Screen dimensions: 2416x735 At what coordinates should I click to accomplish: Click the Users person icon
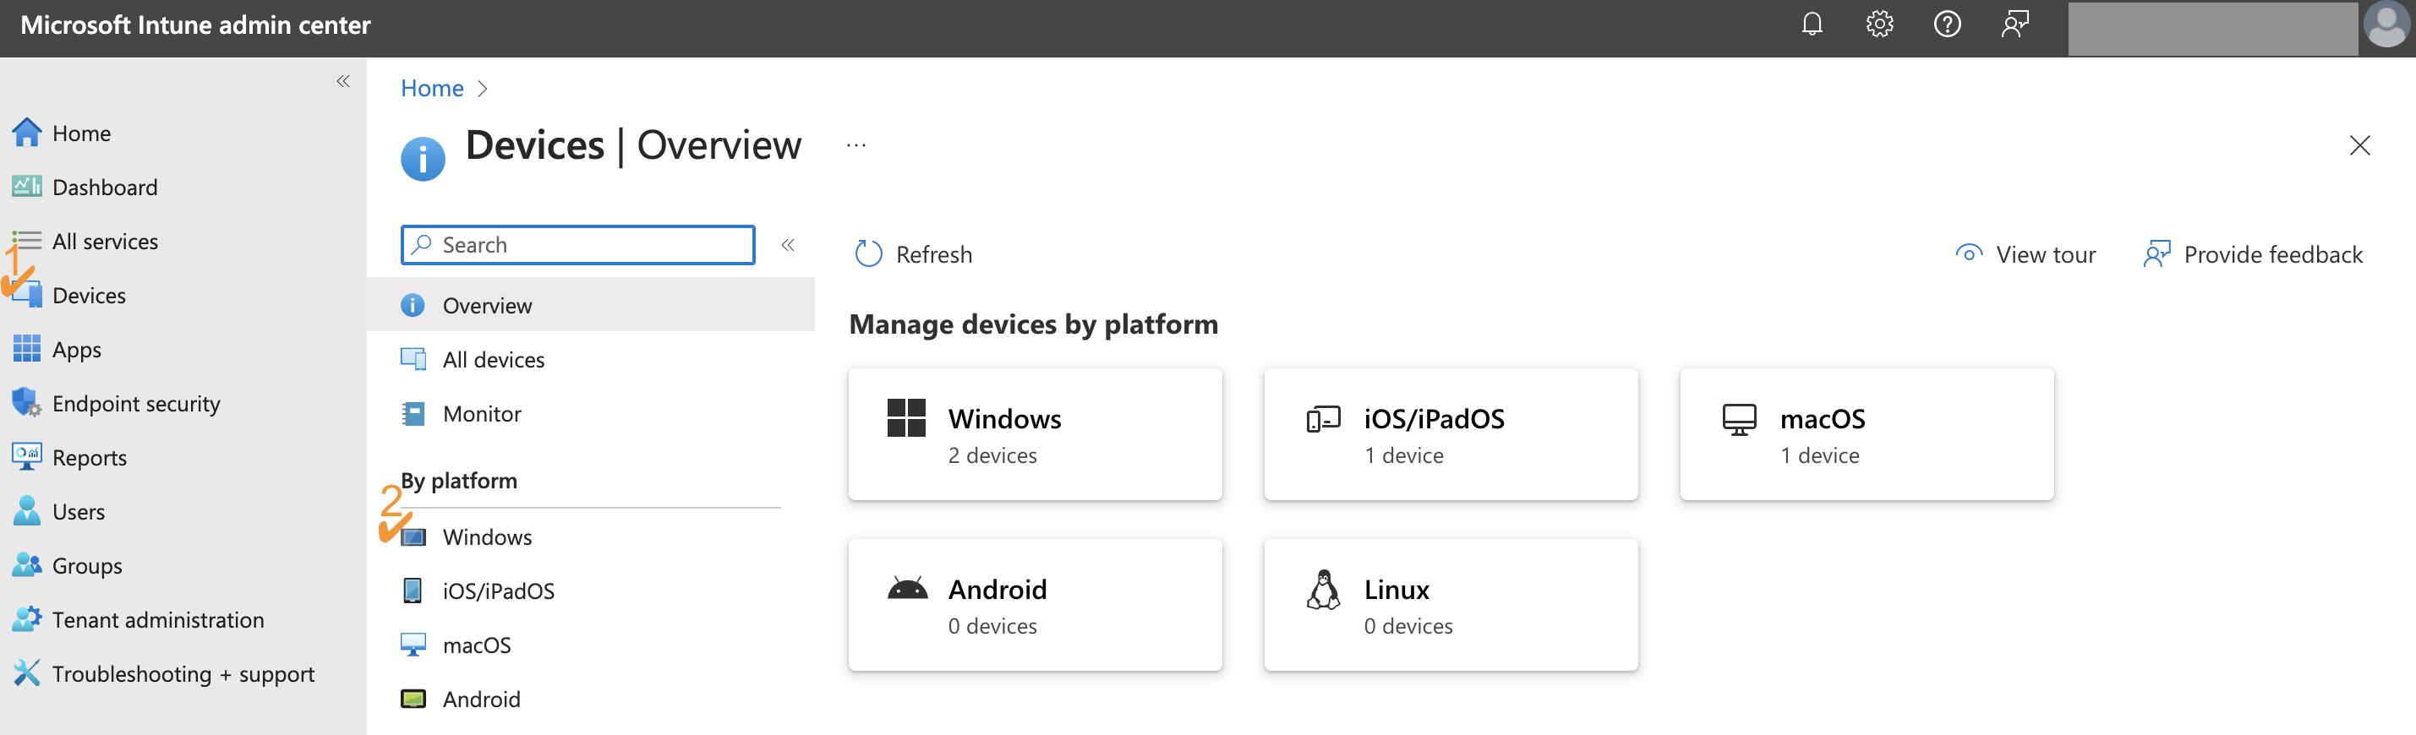26,511
